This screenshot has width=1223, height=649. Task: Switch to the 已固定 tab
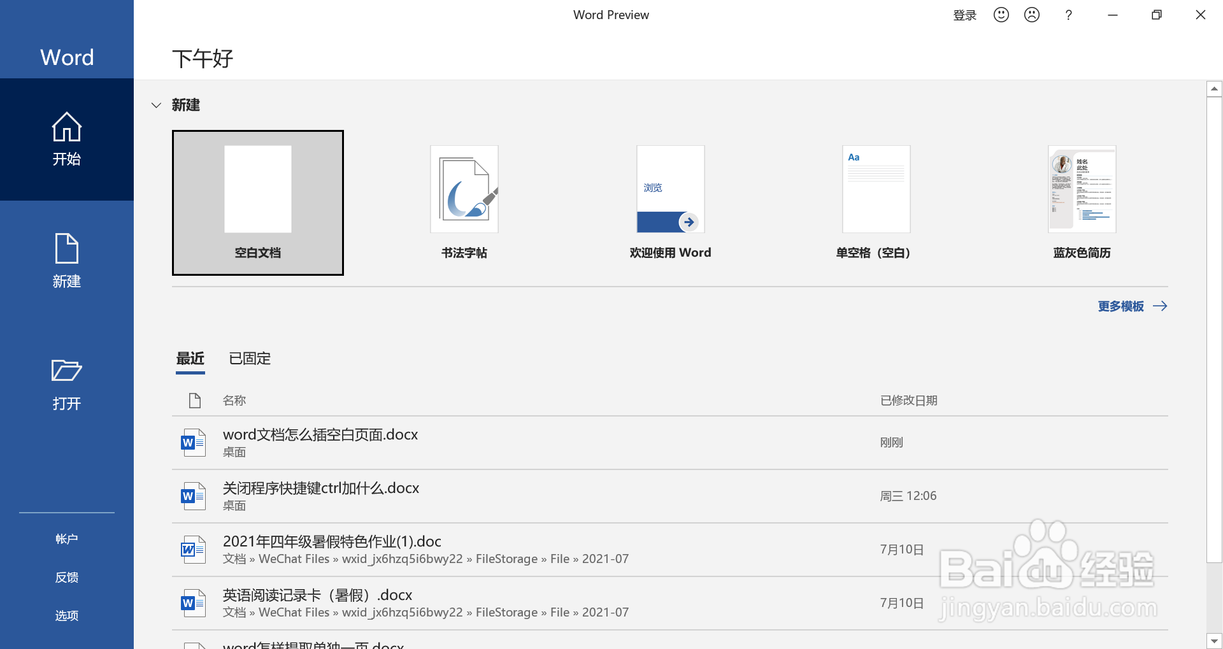[x=250, y=359]
